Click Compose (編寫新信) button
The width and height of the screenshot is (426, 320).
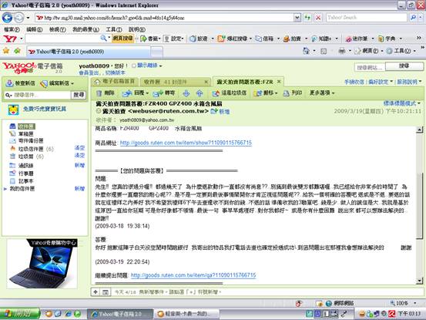coord(55,83)
